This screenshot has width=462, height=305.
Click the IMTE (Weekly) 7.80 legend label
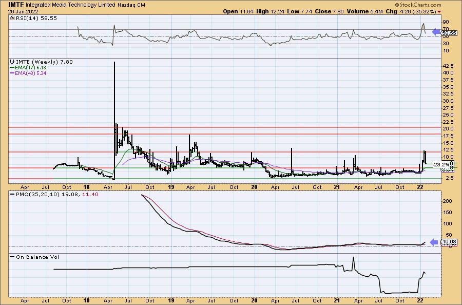[44, 62]
